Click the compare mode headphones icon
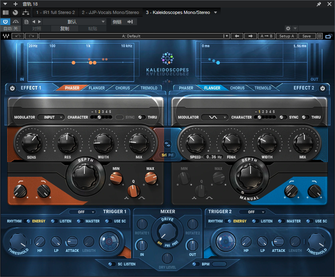This screenshot has width=335, height=277. coord(16,21)
